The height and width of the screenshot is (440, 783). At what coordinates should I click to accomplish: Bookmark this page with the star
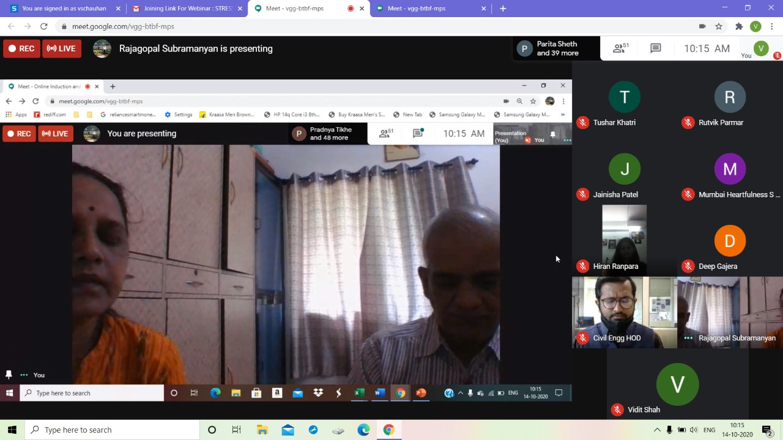click(x=719, y=26)
